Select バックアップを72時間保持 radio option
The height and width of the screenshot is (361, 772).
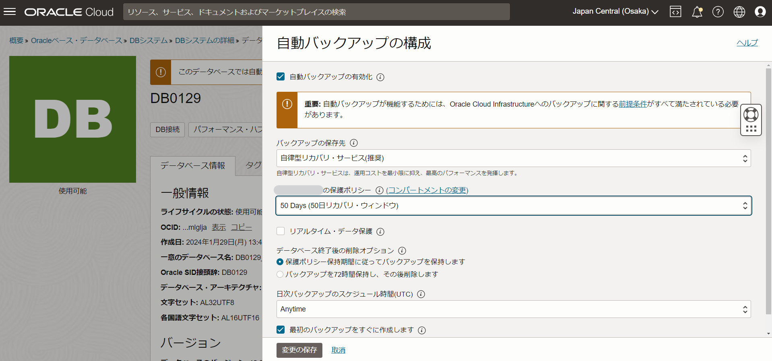coord(280,274)
